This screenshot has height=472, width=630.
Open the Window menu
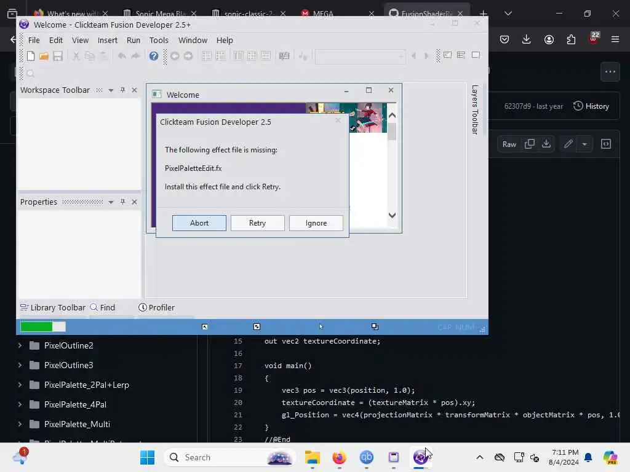[193, 40]
